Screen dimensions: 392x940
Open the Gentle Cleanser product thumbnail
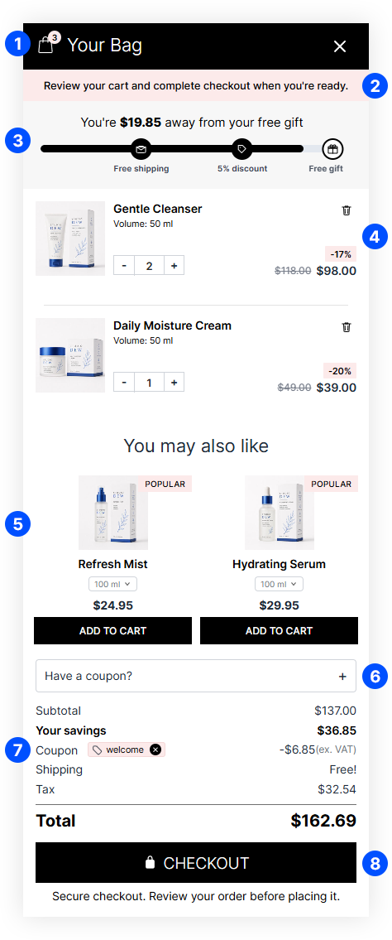(70, 239)
